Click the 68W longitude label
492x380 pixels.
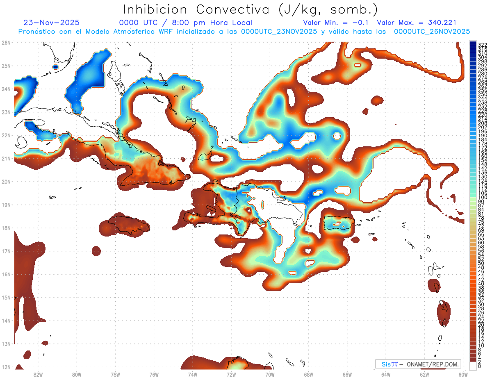309,374
